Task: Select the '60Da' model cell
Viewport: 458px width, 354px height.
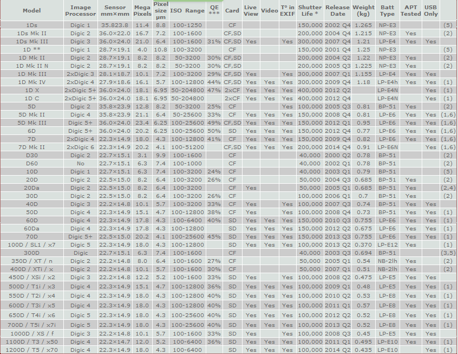Action: coord(31,228)
